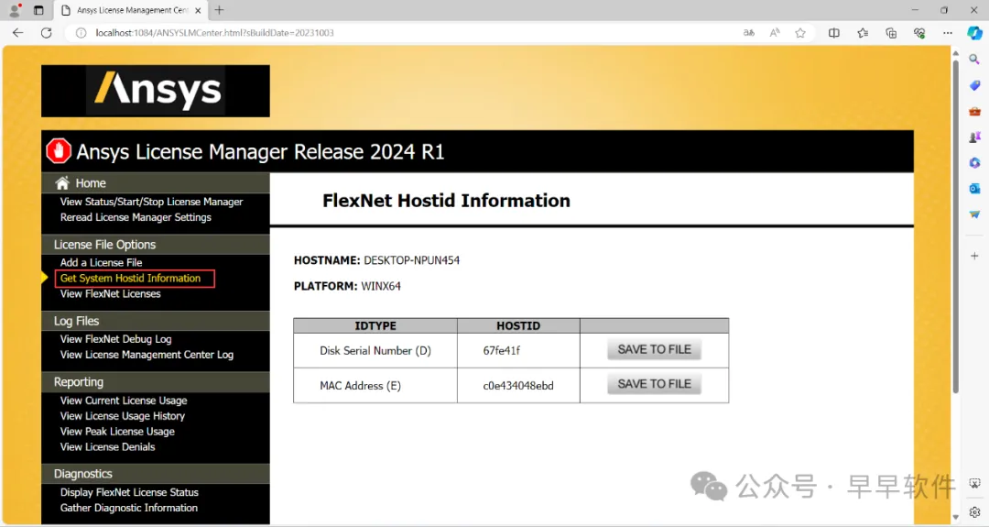Open the sidebar Outlook icon
The width and height of the screenshot is (989, 527).
coord(974,189)
